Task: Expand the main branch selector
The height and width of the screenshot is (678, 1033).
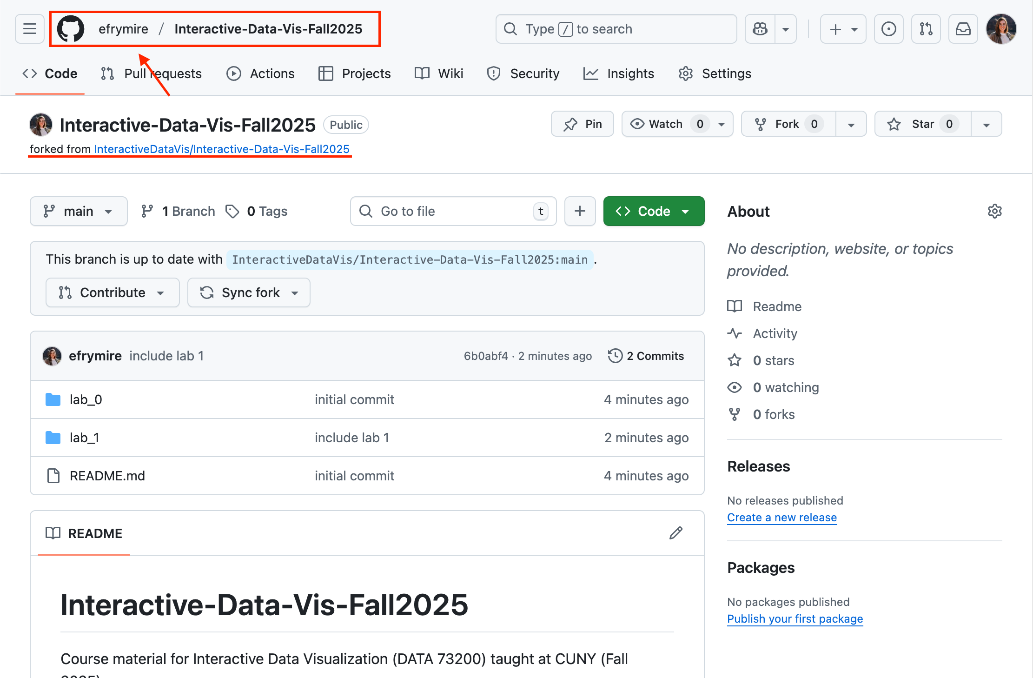Action: pos(79,211)
